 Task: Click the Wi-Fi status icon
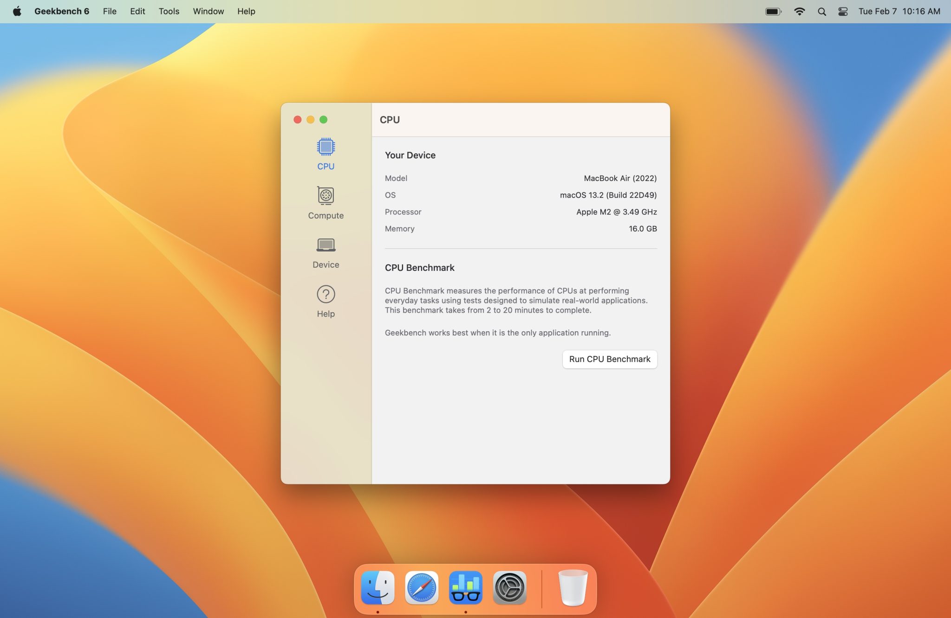pyautogui.click(x=799, y=12)
